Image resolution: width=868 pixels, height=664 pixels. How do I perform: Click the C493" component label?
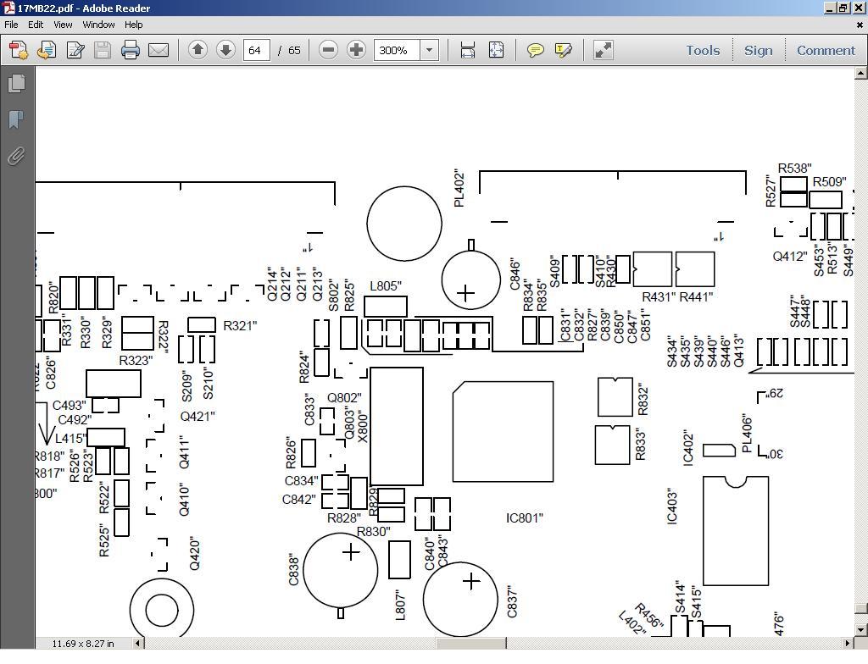pyautogui.click(x=70, y=406)
